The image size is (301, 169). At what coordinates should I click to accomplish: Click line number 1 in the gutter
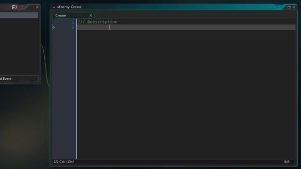[x=73, y=23]
